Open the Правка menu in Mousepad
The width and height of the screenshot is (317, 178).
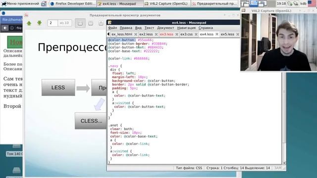click(126, 28)
